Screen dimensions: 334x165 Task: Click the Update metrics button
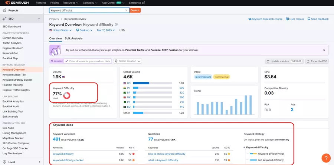[284, 61]
